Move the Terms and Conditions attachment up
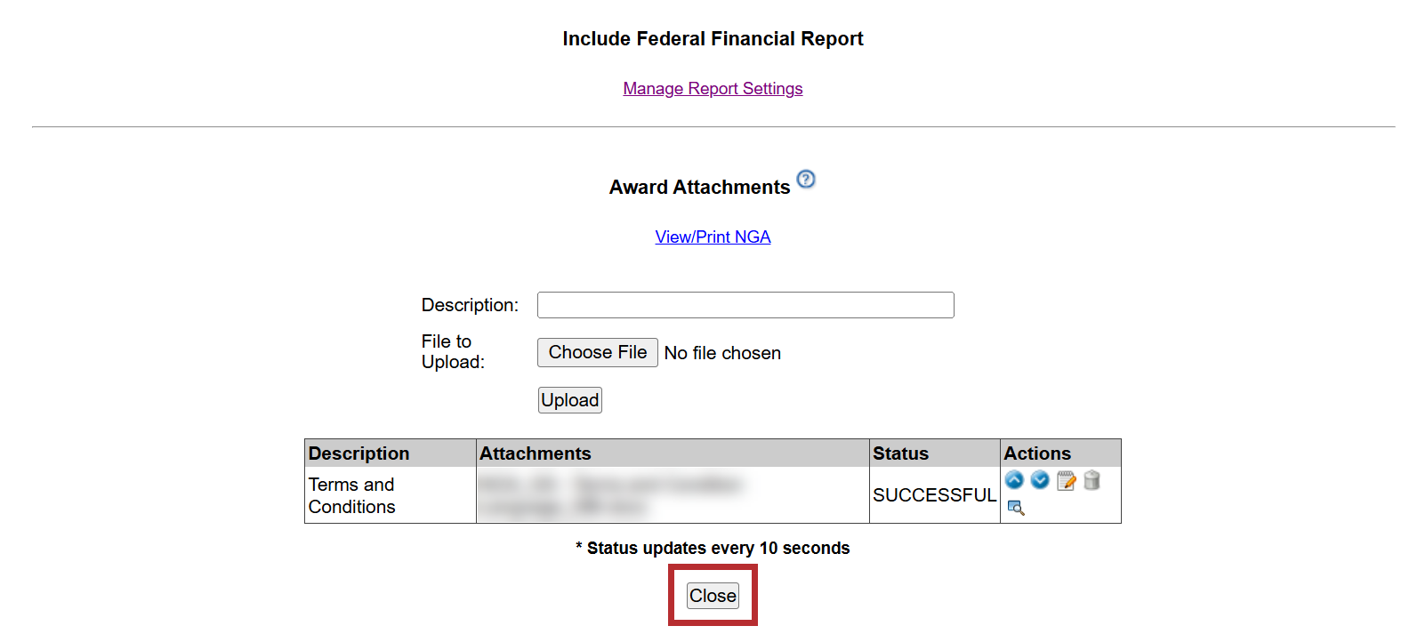Image resolution: width=1426 pixels, height=642 pixels. (x=1014, y=480)
